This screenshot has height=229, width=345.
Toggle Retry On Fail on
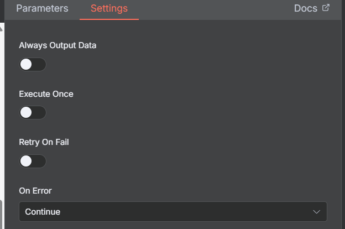pyautogui.click(x=33, y=161)
